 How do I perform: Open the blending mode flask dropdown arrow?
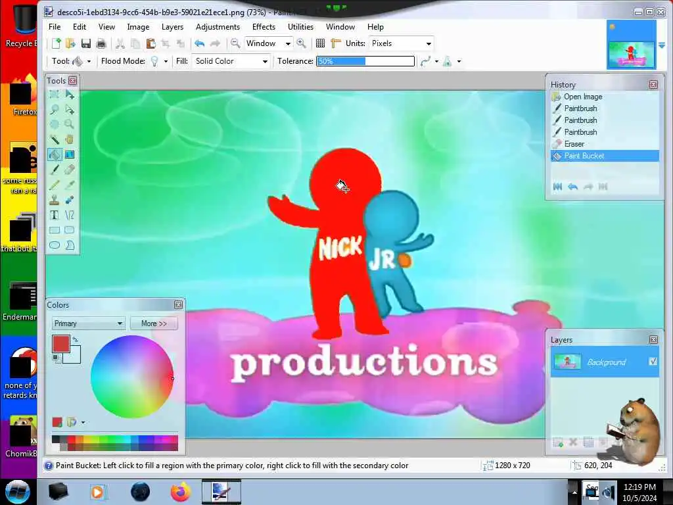(x=459, y=61)
